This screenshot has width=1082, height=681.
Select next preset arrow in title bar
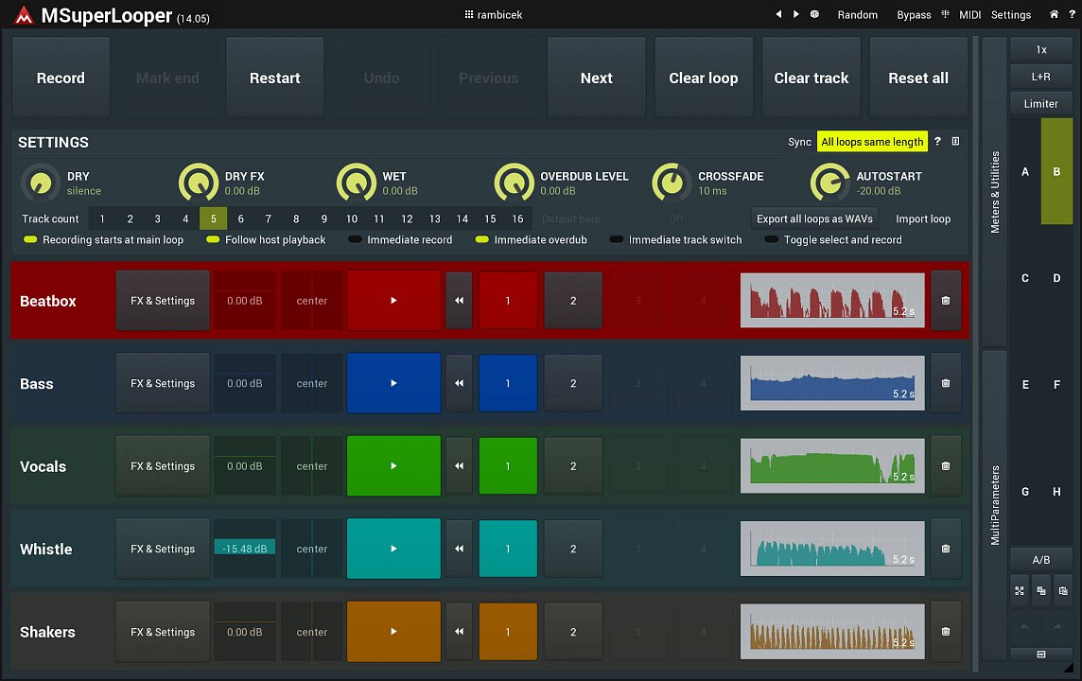(796, 14)
